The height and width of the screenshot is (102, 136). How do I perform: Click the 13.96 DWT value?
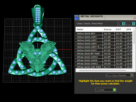pyautogui.click(x=119, y=67)
